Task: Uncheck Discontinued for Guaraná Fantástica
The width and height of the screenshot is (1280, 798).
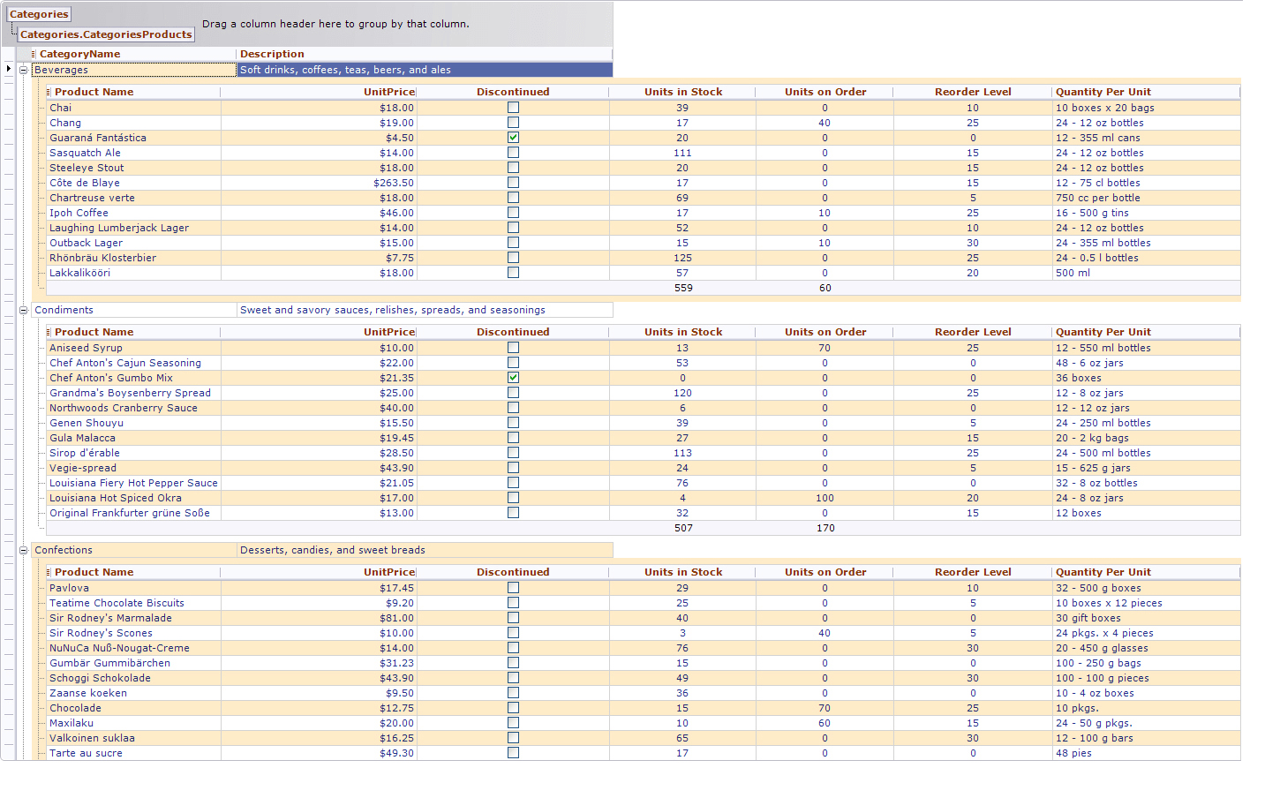Action: [513, 138]
